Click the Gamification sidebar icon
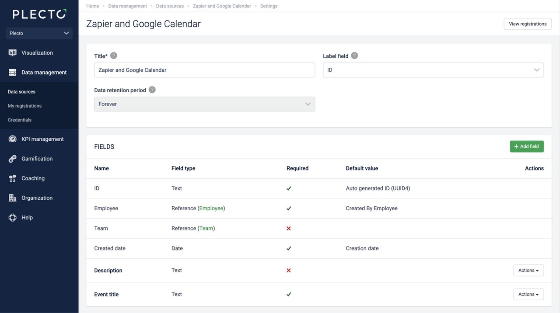Viewport: 560px width, 313px height. 13,159
